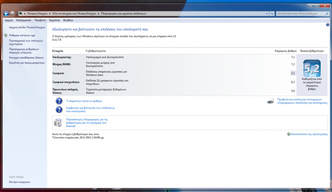Viewport: 332px width, 192px height.
Task: Click the Επιμέρους βαθμοί column header
Action: pyautogui.click(x=286, y=51)
